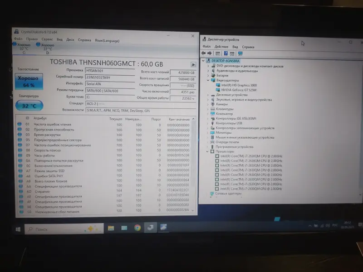The width and height of the screenshot is (363, 272).
Task: Open Справка menu in Device Manager
Action: coord(248,47)
